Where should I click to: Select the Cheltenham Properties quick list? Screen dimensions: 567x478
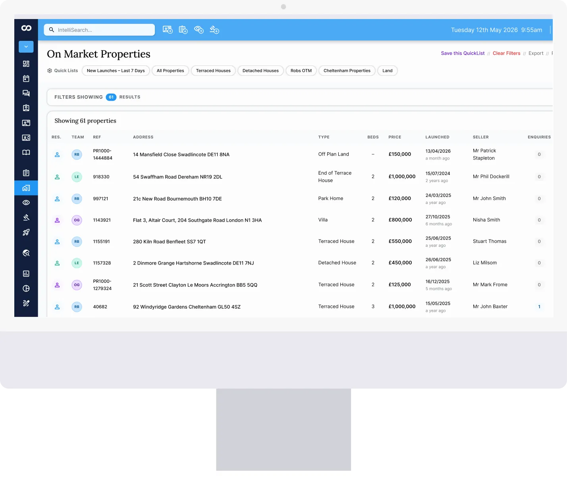pyautogui.click(x=347, y=71)
